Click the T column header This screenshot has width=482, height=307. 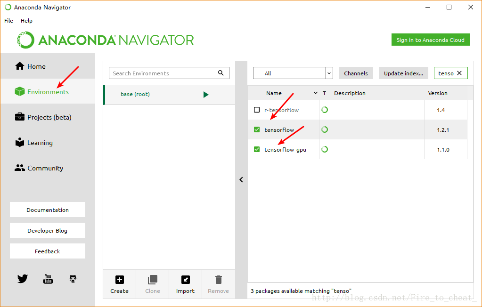click(324, 93)
